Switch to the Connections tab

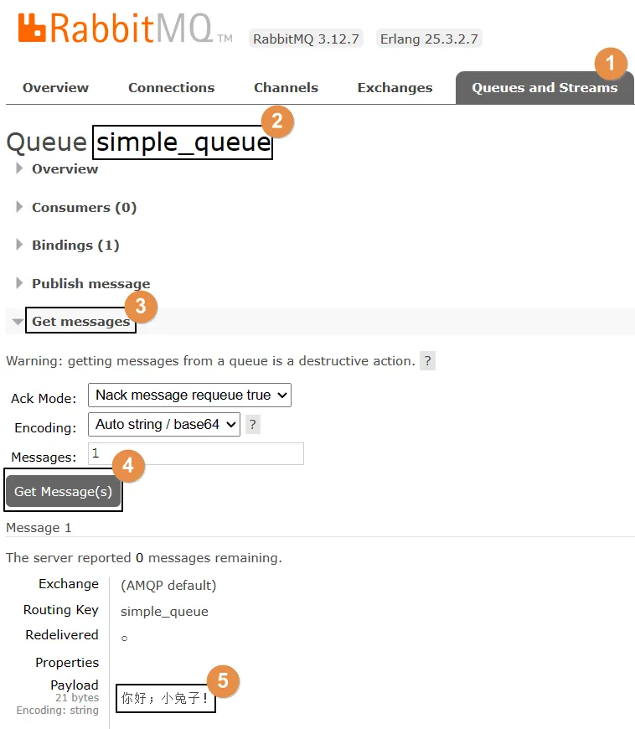tap(171, 88)
